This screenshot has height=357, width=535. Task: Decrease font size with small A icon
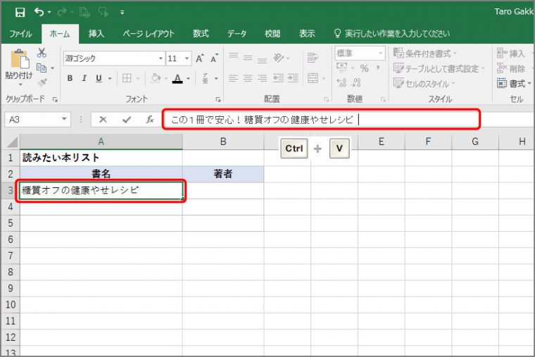[x=214, y=58]
